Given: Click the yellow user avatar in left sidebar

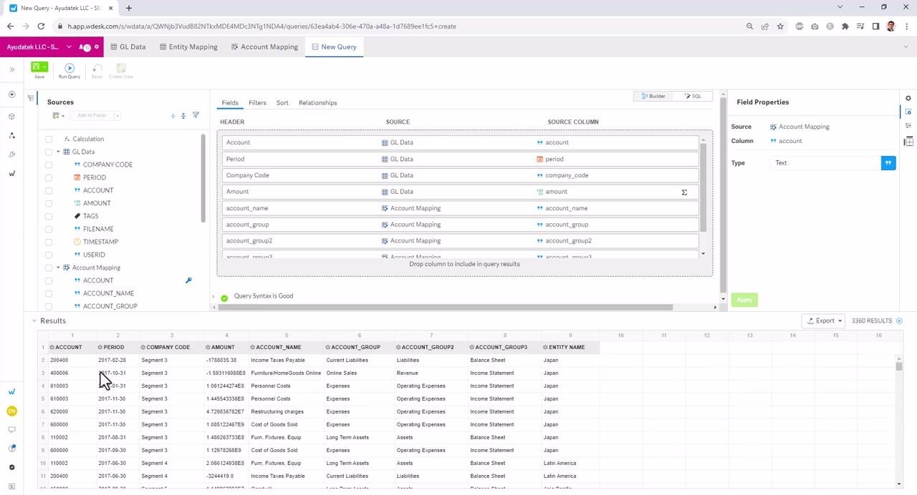Looking at the screenshot, I should coord(12,411).
